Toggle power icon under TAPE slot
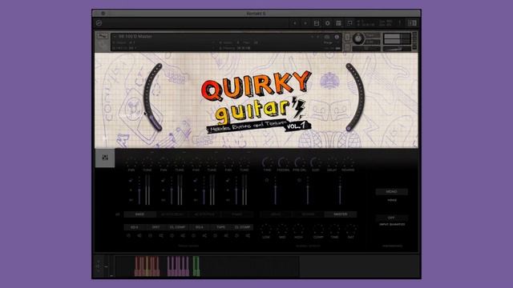 [216, 235]
